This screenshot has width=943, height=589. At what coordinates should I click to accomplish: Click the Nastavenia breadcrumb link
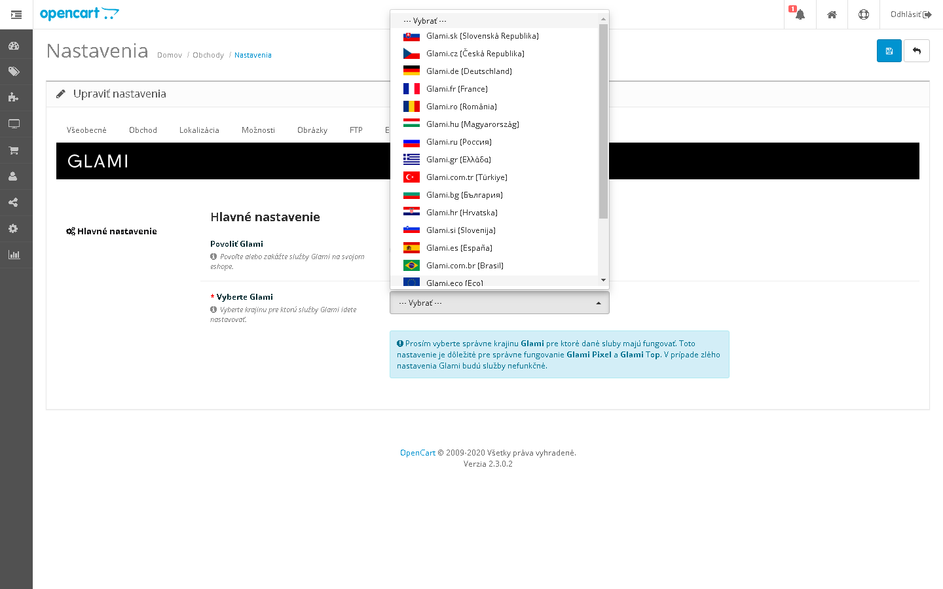tap(253, 55)
